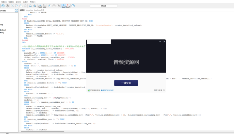The width and height of the screenshot is (234, 134).
Task: Click the Delete(nowVer, Pos...) code line
Action: 66,109
